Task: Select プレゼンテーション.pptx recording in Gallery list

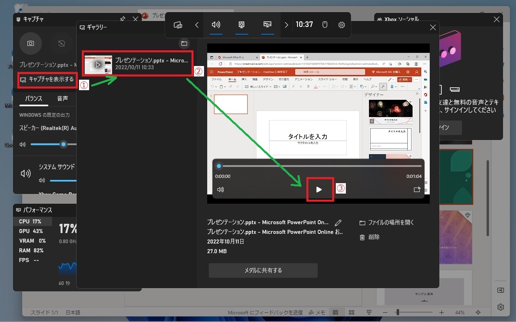Action: tap(138, 64)
